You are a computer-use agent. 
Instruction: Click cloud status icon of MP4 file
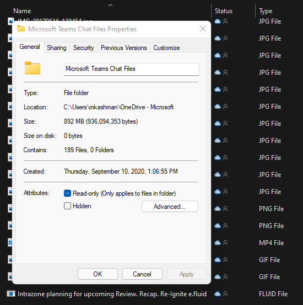pos(218,242)
